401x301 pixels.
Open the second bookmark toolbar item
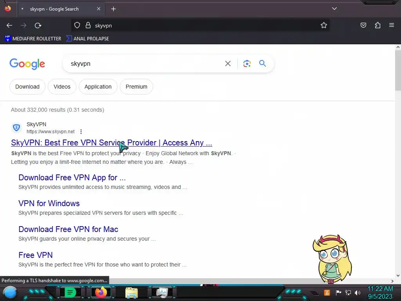(x=87, y=39)
